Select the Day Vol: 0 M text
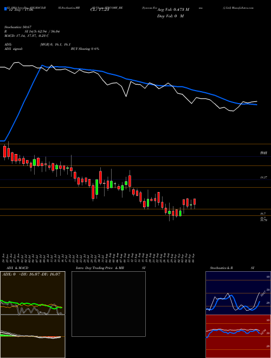 click(170, 16)
